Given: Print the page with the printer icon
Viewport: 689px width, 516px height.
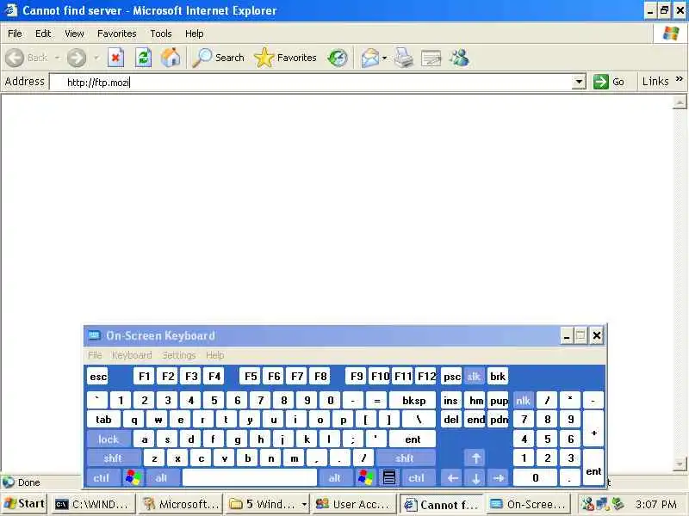Looking at the screenshot, I should click(x=403, y=58).
